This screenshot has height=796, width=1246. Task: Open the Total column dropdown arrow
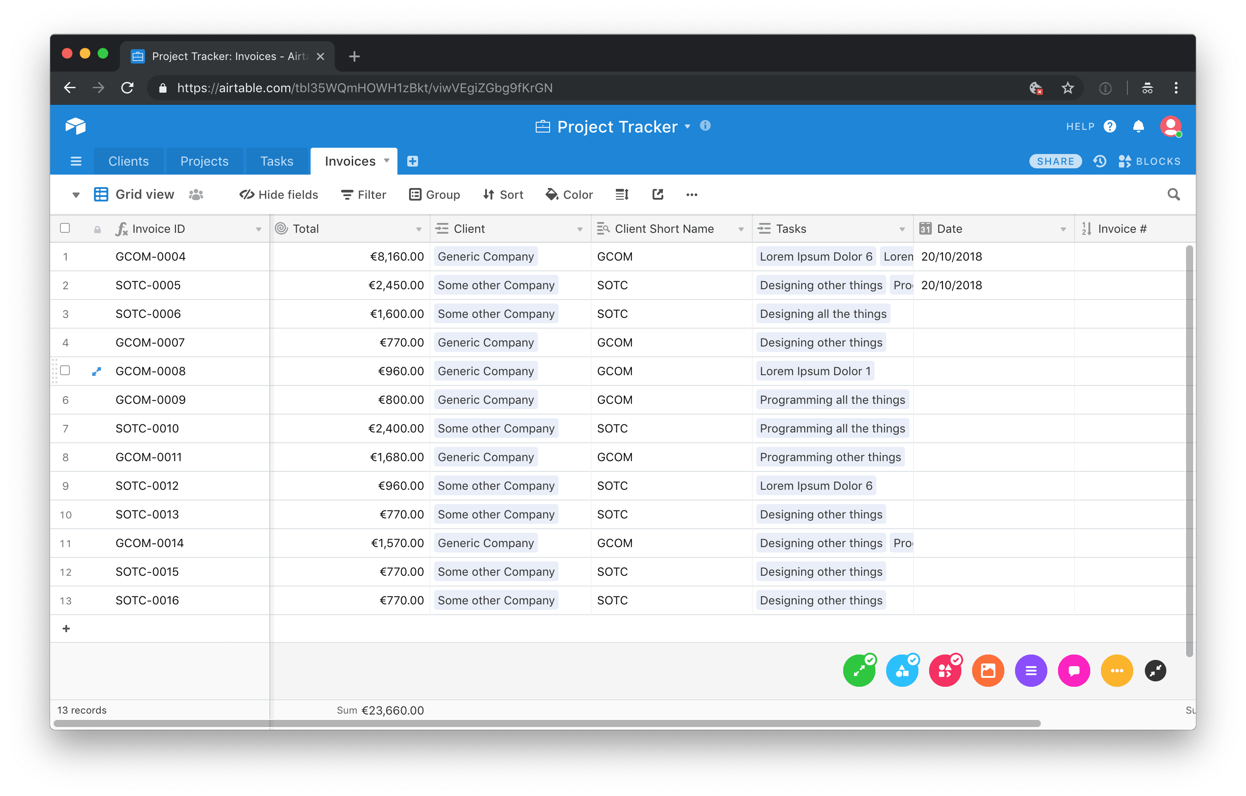(418, 229)
